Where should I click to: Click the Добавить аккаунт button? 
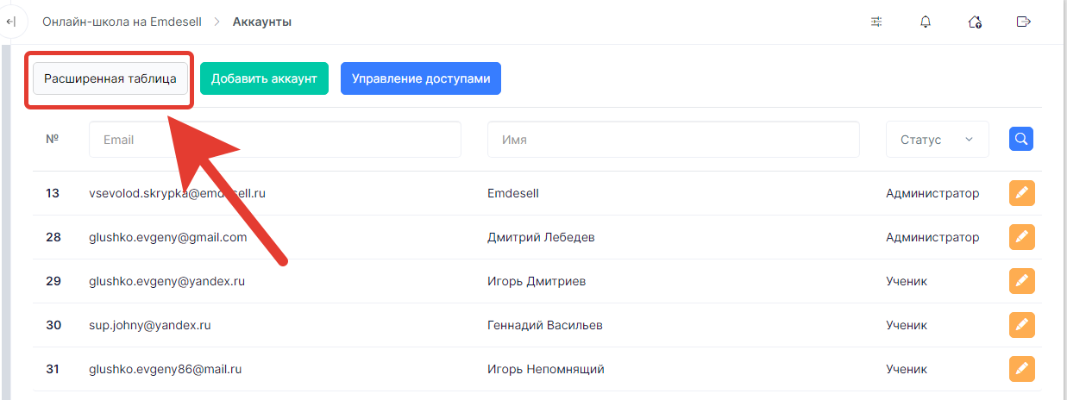point(264,78)
